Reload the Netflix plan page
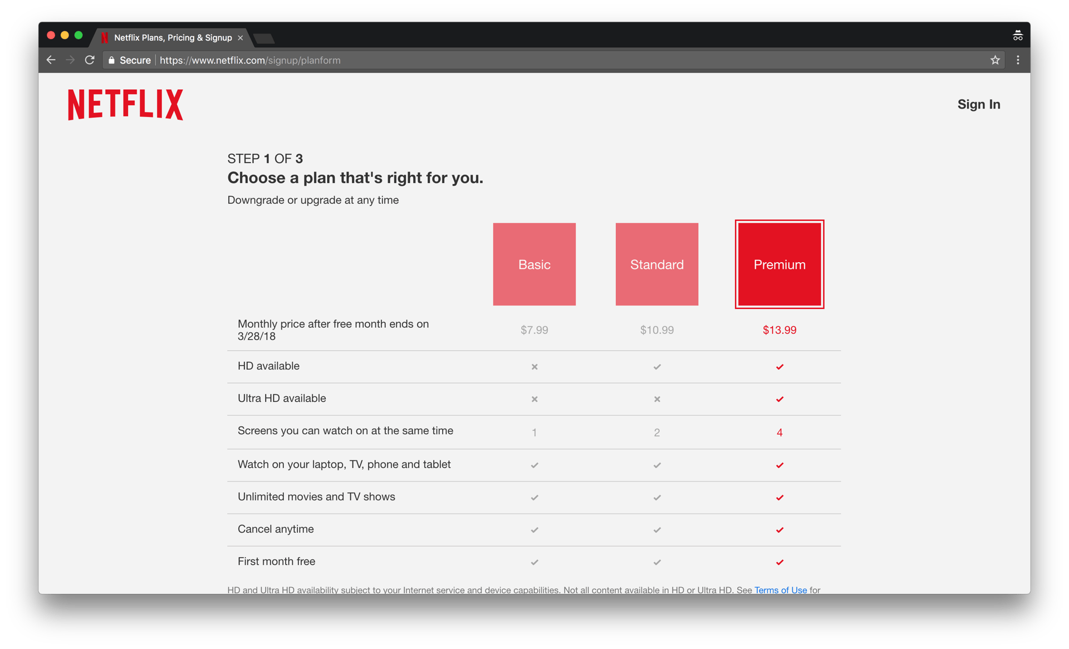Screen dimensions: 1069x649 pos(90,60)
